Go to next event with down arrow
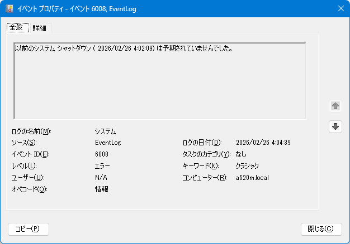 [335, 127]
